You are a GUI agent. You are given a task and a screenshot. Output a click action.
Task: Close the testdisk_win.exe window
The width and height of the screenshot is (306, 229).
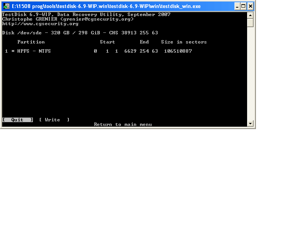[x=251, y=6]
